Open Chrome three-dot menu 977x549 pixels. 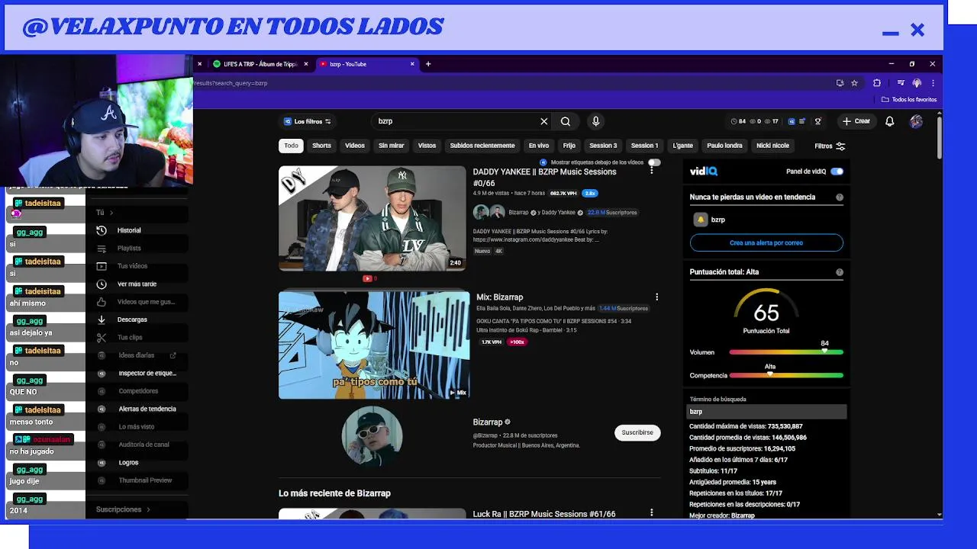[933, 83]
